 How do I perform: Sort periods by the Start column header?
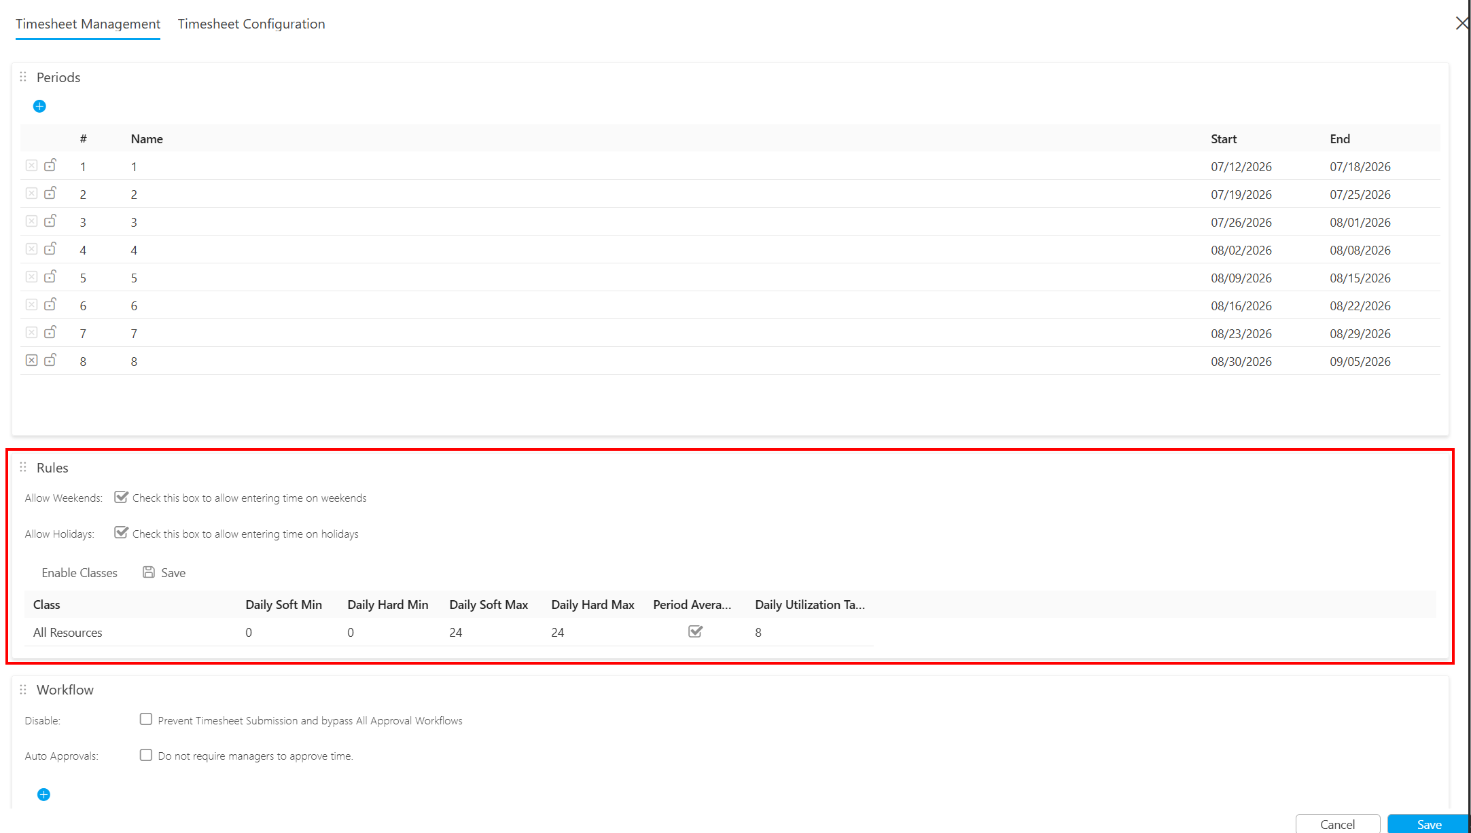[x=1224, y=138]
